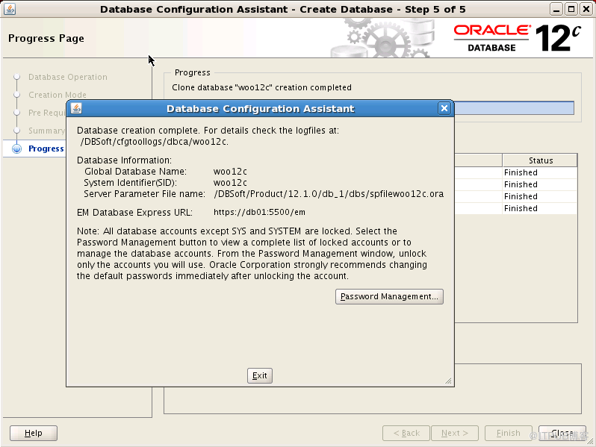Click the disabled Finish button
Viewport: 596px width, 447px height.
coord(508,433)
